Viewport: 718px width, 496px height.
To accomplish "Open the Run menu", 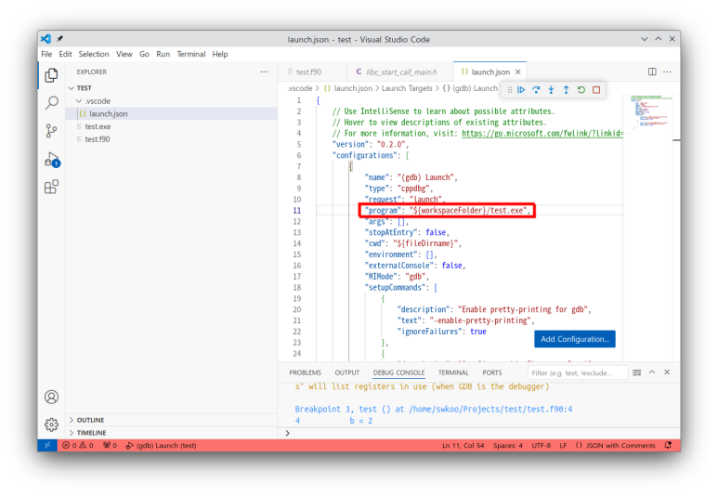I will click(x=163, y=54).
